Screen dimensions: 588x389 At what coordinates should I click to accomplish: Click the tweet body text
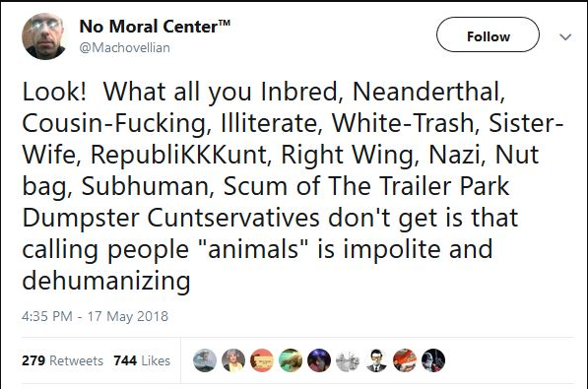click(293, 186)
